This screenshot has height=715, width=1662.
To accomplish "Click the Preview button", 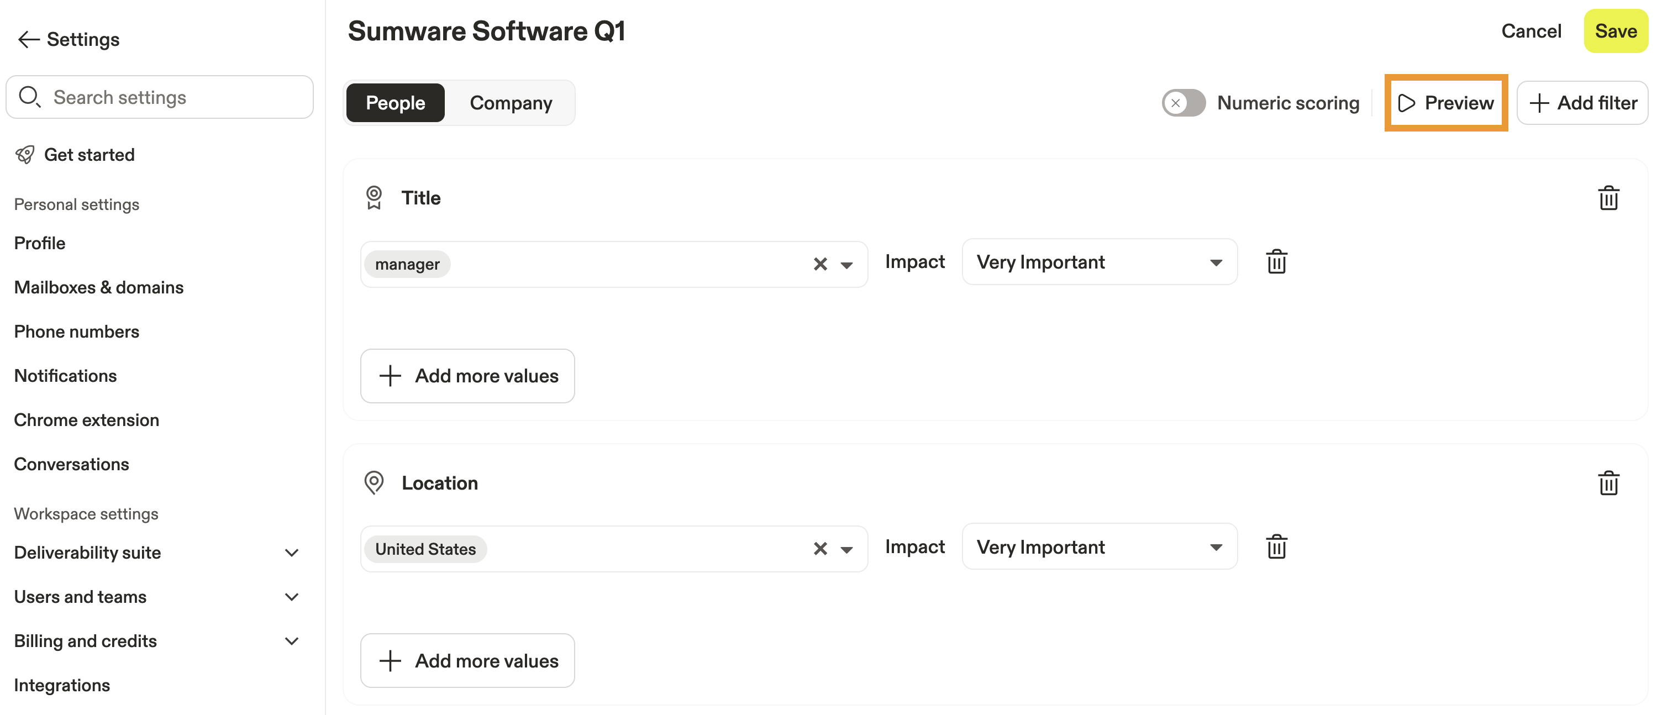I will 1445,103.
